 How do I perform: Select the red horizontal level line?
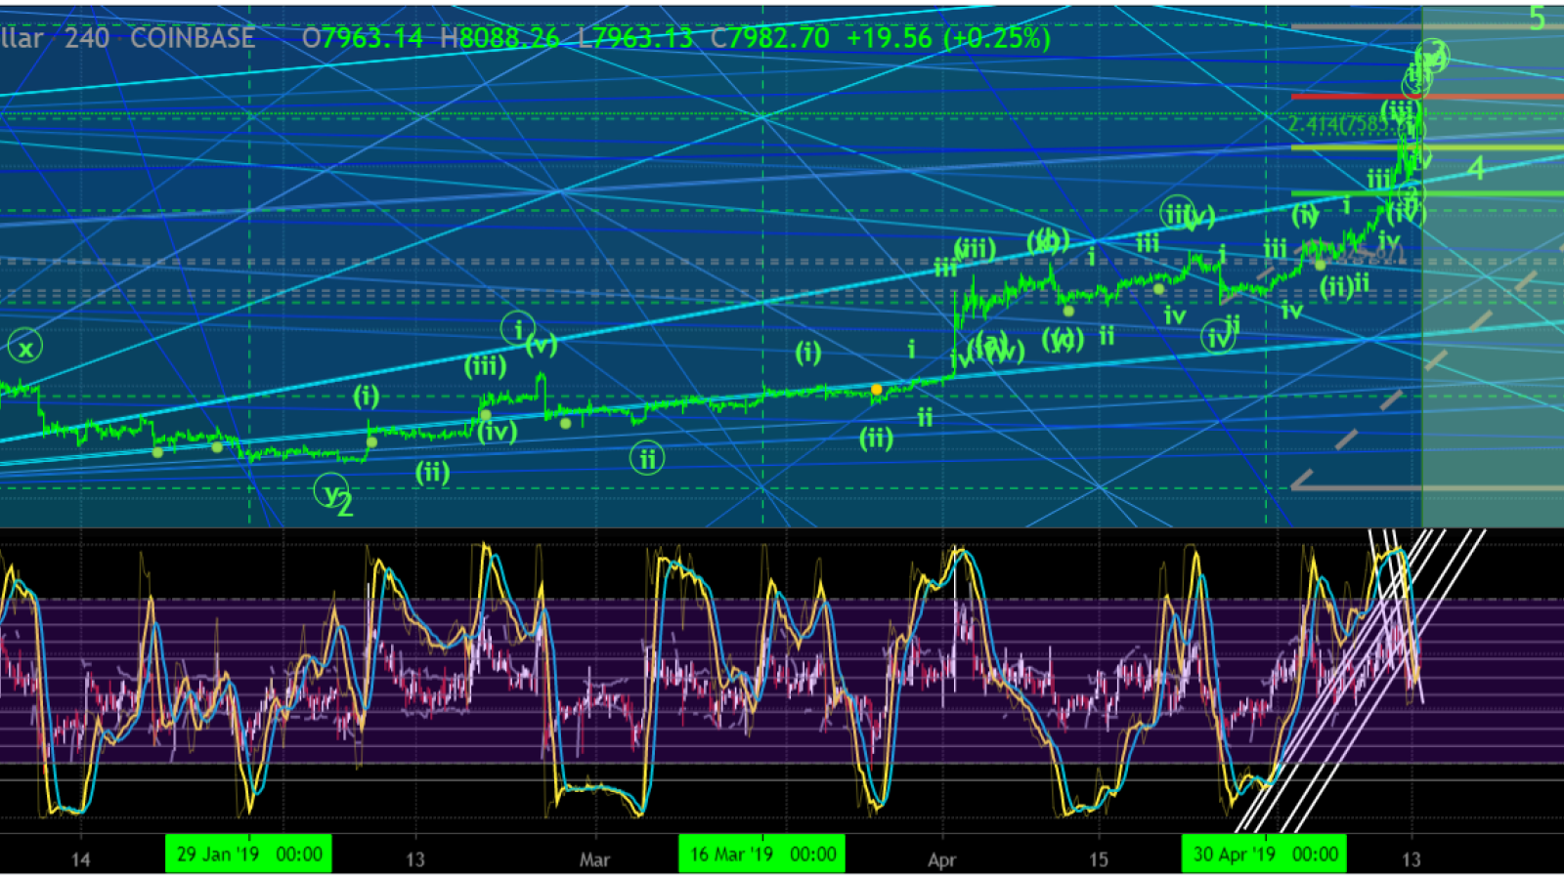[1427, 97]
